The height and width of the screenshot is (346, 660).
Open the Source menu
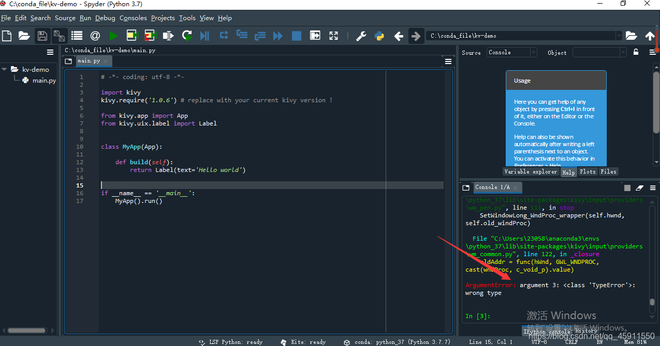point(65,18)
